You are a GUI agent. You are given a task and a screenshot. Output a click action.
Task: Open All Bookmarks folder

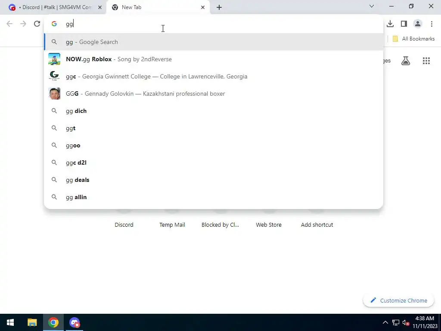point(413,39)
